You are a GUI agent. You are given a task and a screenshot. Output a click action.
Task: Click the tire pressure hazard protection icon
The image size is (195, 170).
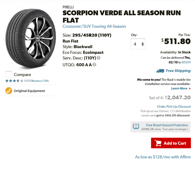pos(136,127)
